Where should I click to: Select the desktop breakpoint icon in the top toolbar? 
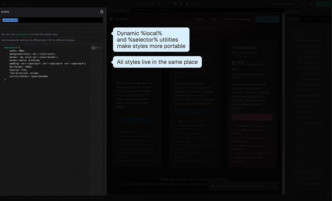point(175,4)
